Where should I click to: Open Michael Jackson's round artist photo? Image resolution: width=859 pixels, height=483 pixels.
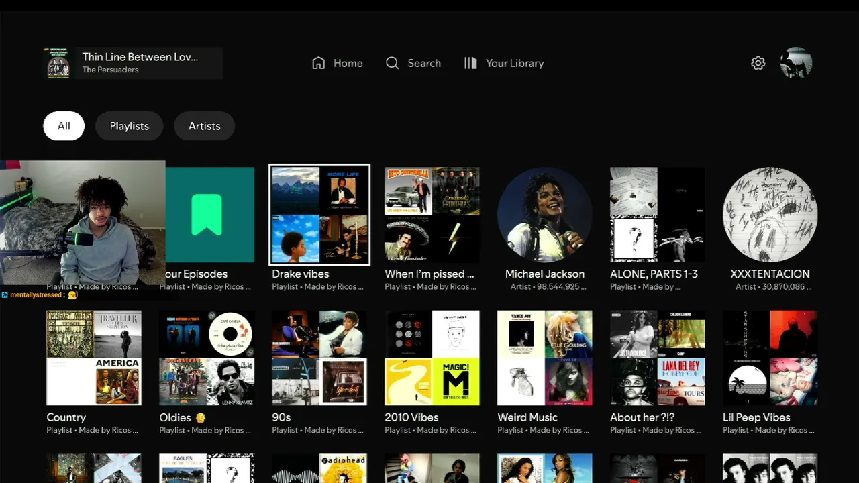tap(545, 215)
